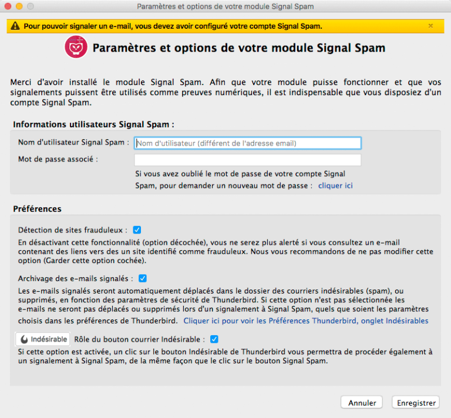Click the main page title heading

tap(239, 48)
